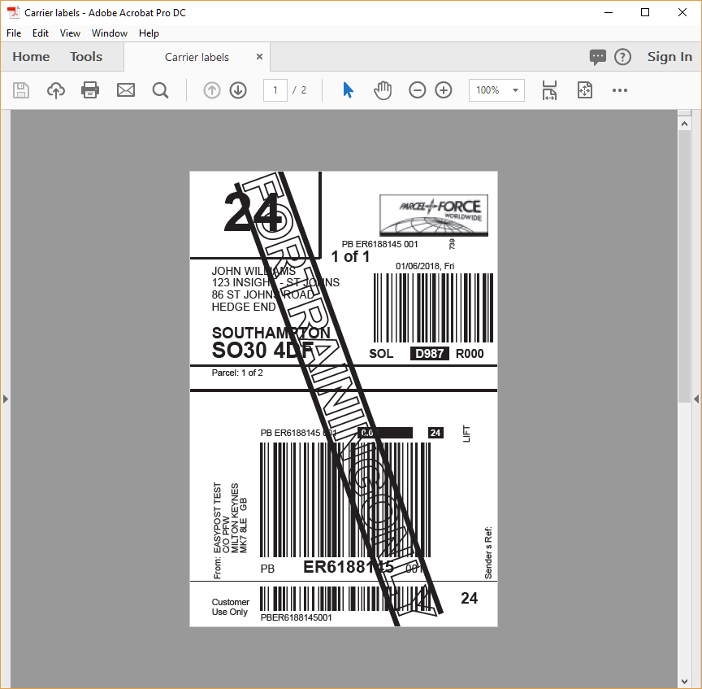Zoom out with minus button
Screen dimensions: 702x689
(418, 90)
